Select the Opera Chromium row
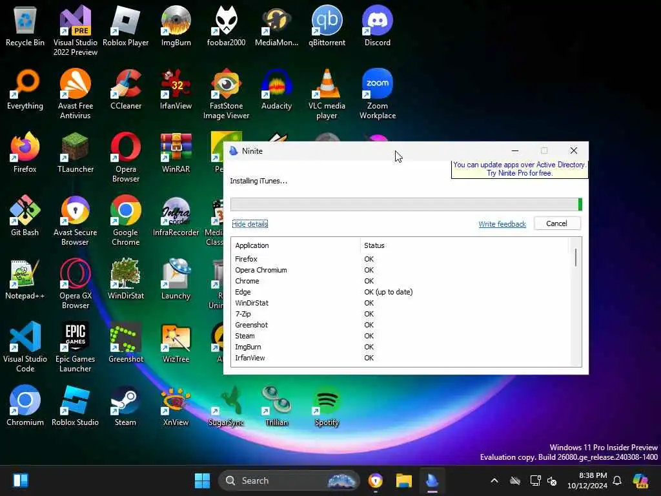The width and height of the screenshot is (661, 496). click(x=400, y=270)
